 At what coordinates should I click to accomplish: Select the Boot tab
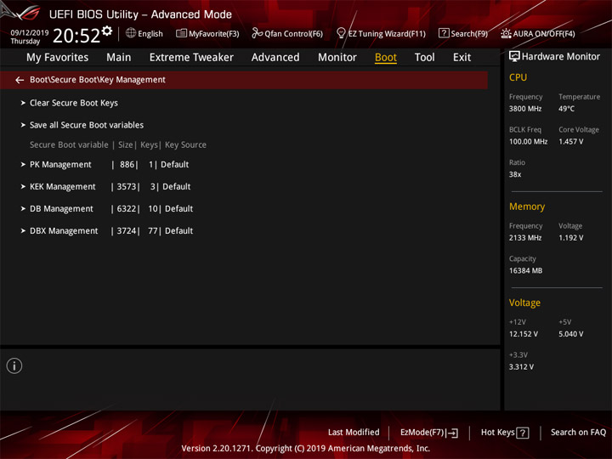click(x=386, y=58)
